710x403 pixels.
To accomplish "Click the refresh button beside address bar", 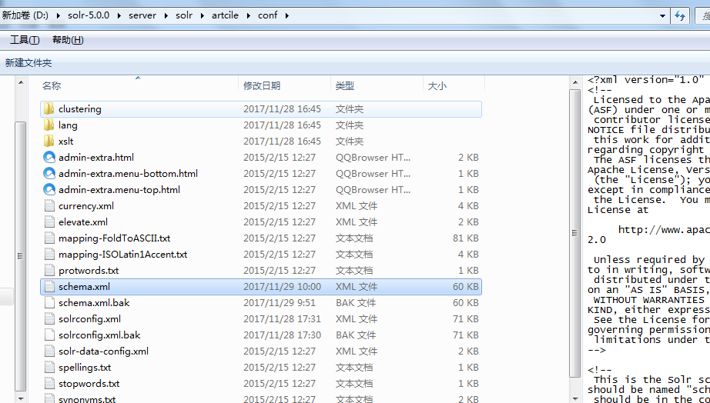I will [x=680, y=15].
